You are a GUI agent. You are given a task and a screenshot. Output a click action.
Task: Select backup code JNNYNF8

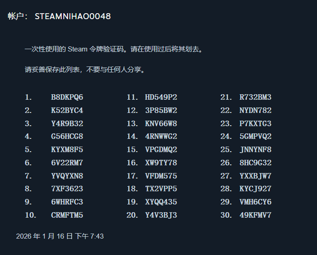(255, 150)
